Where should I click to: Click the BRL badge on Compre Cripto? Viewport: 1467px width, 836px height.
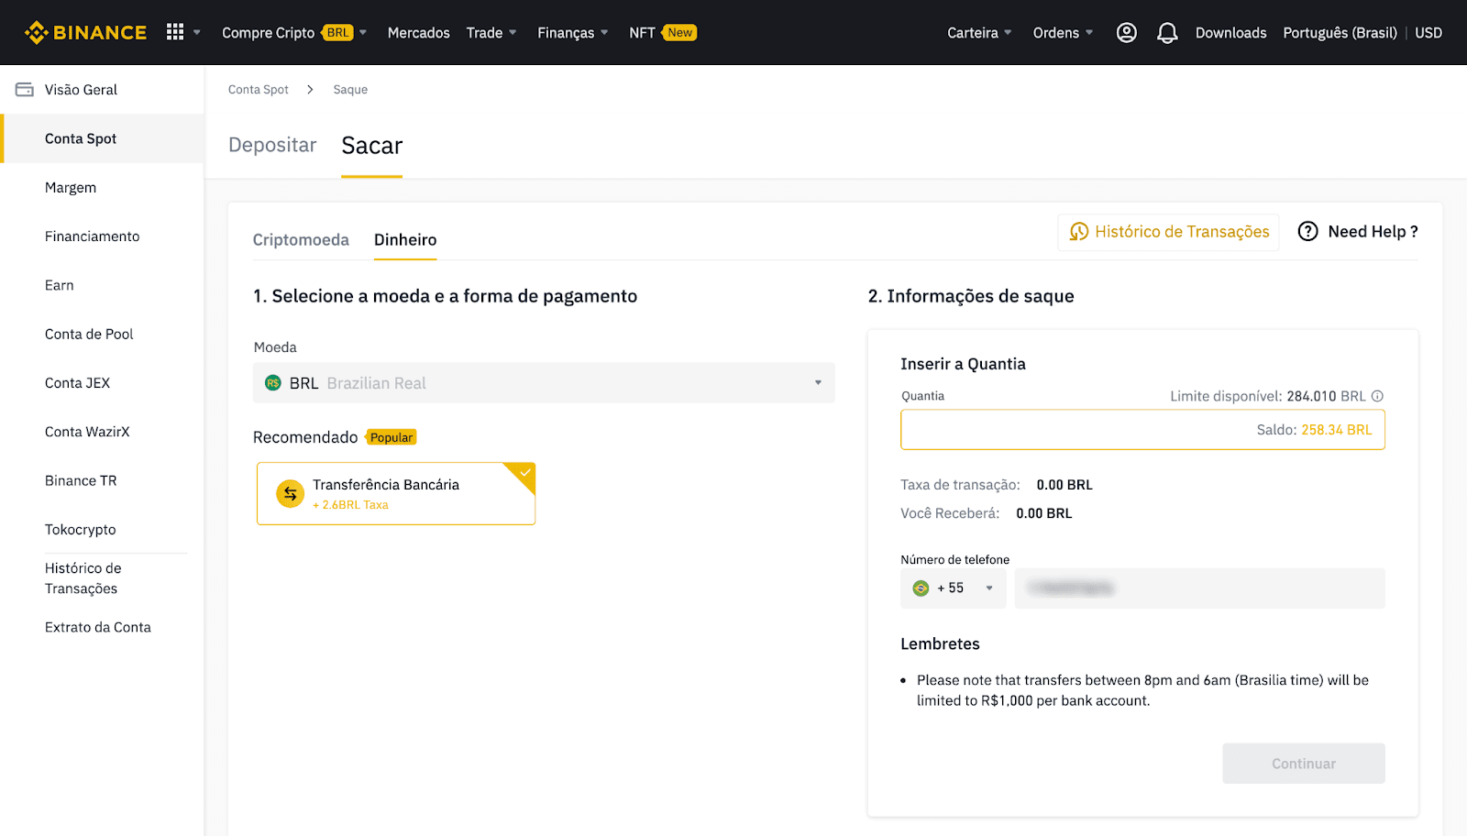337,33
